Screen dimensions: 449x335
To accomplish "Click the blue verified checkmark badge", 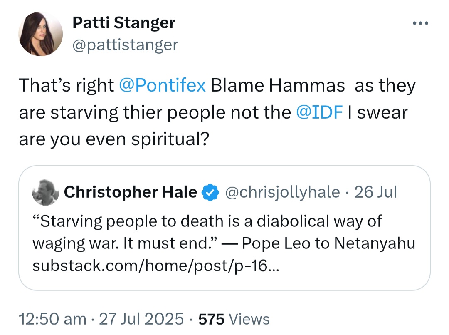I will 210,192.
